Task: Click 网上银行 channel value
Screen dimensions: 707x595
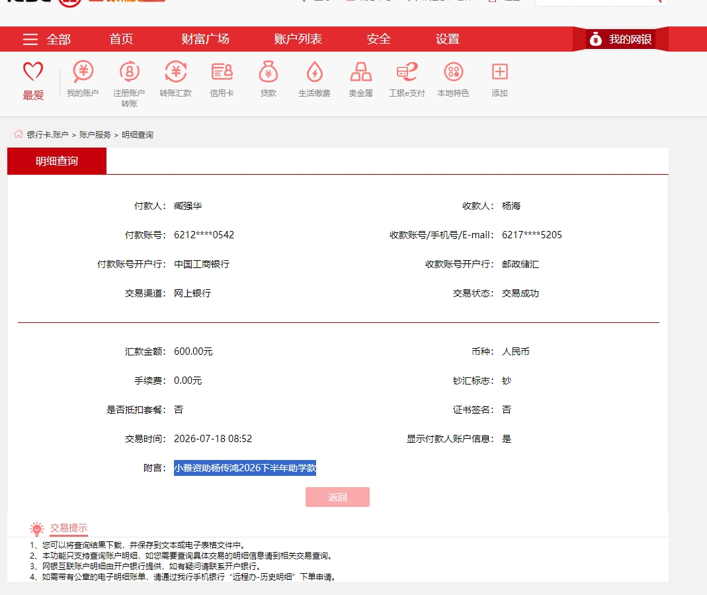Action: pyautogui.click(x=192, y=294)
